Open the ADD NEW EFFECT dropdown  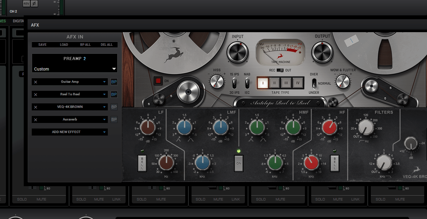pyautogui.click(x=70, y=132)
